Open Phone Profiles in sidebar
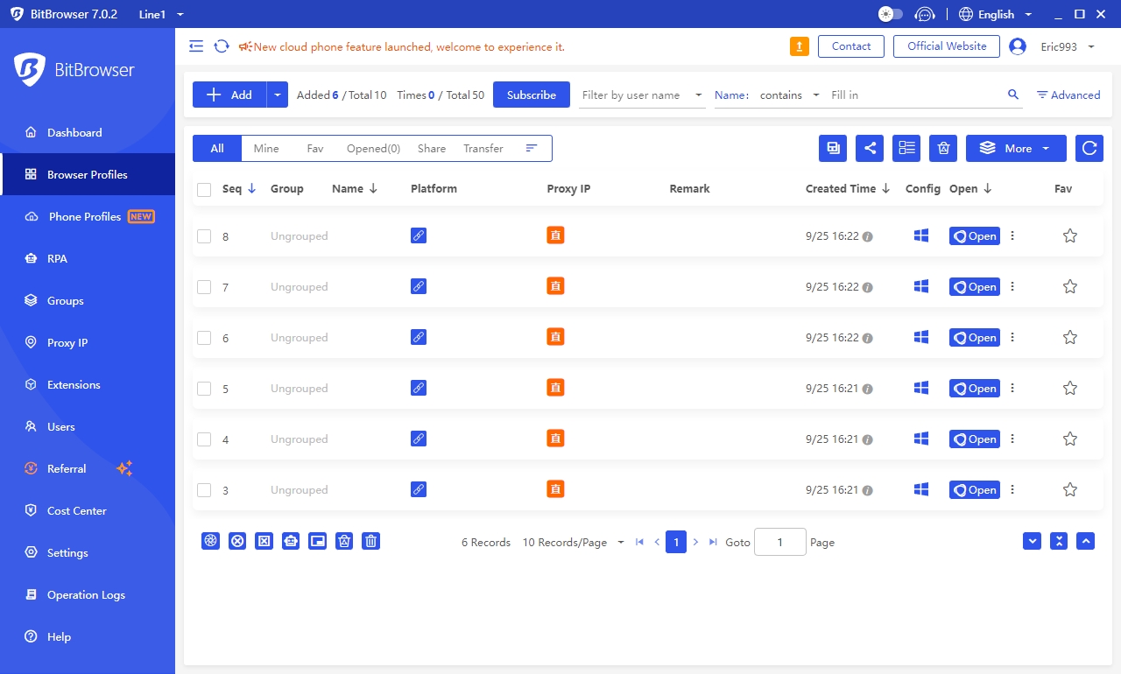Screen dimensions: 1121x674 click(x=88, y=217)
